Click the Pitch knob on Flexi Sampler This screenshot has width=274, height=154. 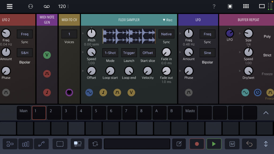click(92, 33)
